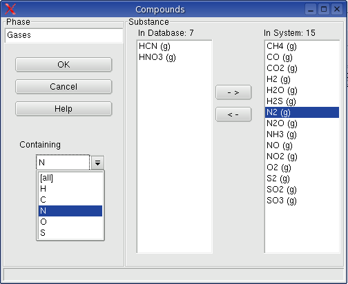Click the Containing combo text field

point(63,163)
